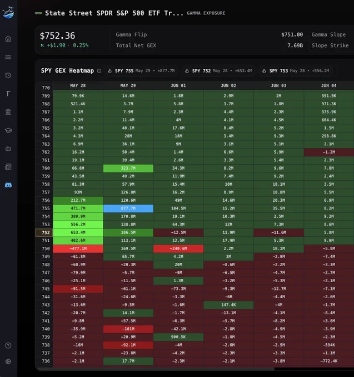Click the 104.5M cell under JUN 01
354x377 pixels.
[178, 208]
